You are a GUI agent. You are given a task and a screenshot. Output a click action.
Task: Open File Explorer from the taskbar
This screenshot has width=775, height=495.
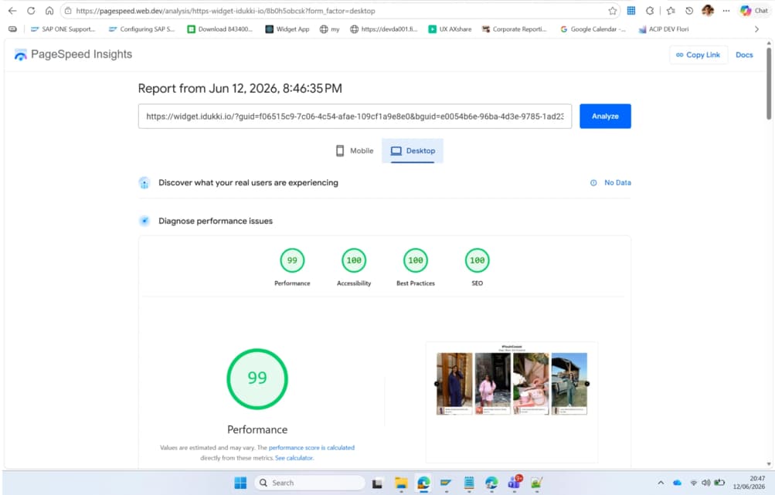(401, 483)
